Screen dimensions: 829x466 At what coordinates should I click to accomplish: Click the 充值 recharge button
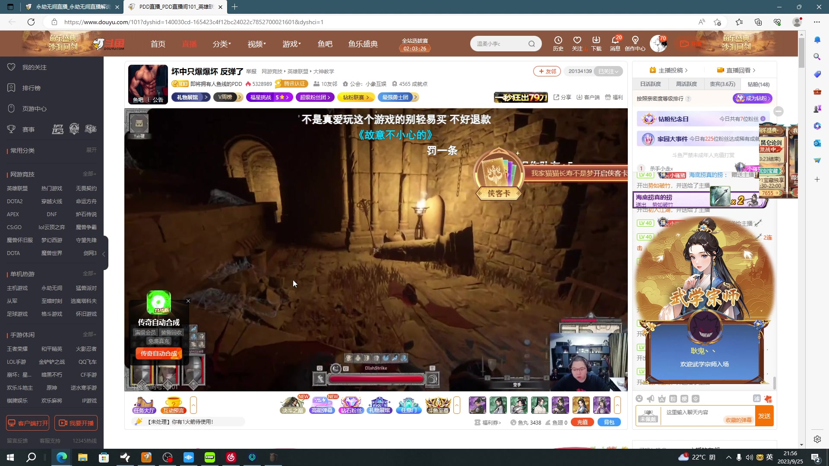tap(582, 422)
